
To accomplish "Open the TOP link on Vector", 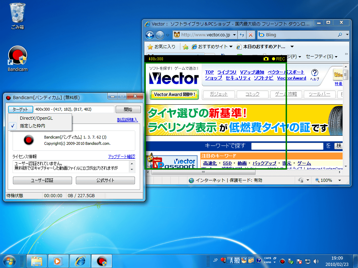I will pyautogui.click(x=209, y=72).
